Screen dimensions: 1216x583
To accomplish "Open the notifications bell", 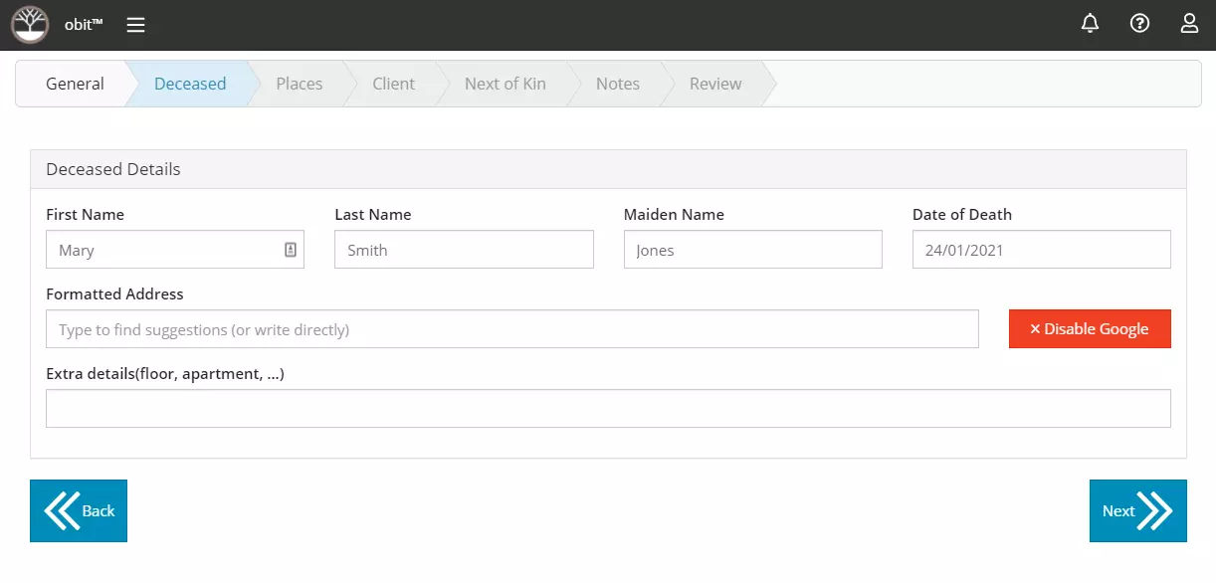I will coord(1090,24).
